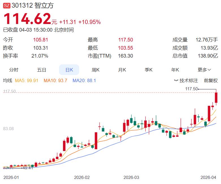Click the 最低 value 103.55

point(125,48)
